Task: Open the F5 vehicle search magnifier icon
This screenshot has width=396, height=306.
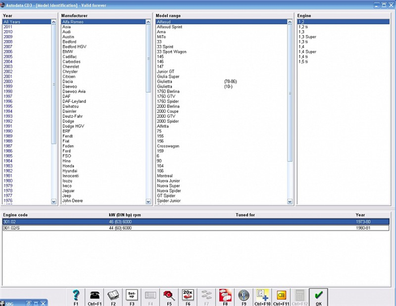Action: click(169, 297)
